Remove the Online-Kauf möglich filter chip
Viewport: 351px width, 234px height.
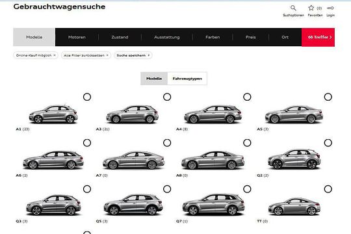[x=36, y=55]
